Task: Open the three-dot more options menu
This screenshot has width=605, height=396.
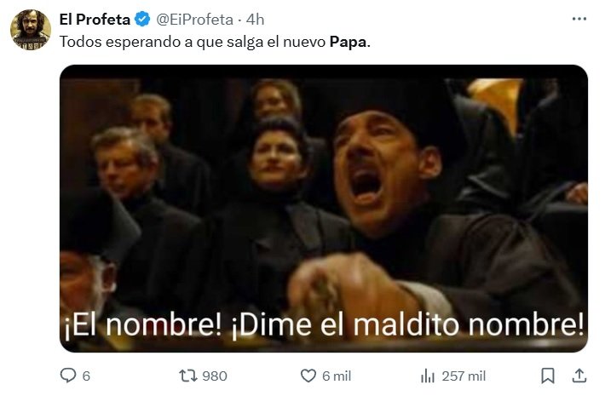Action: point(579,19)
